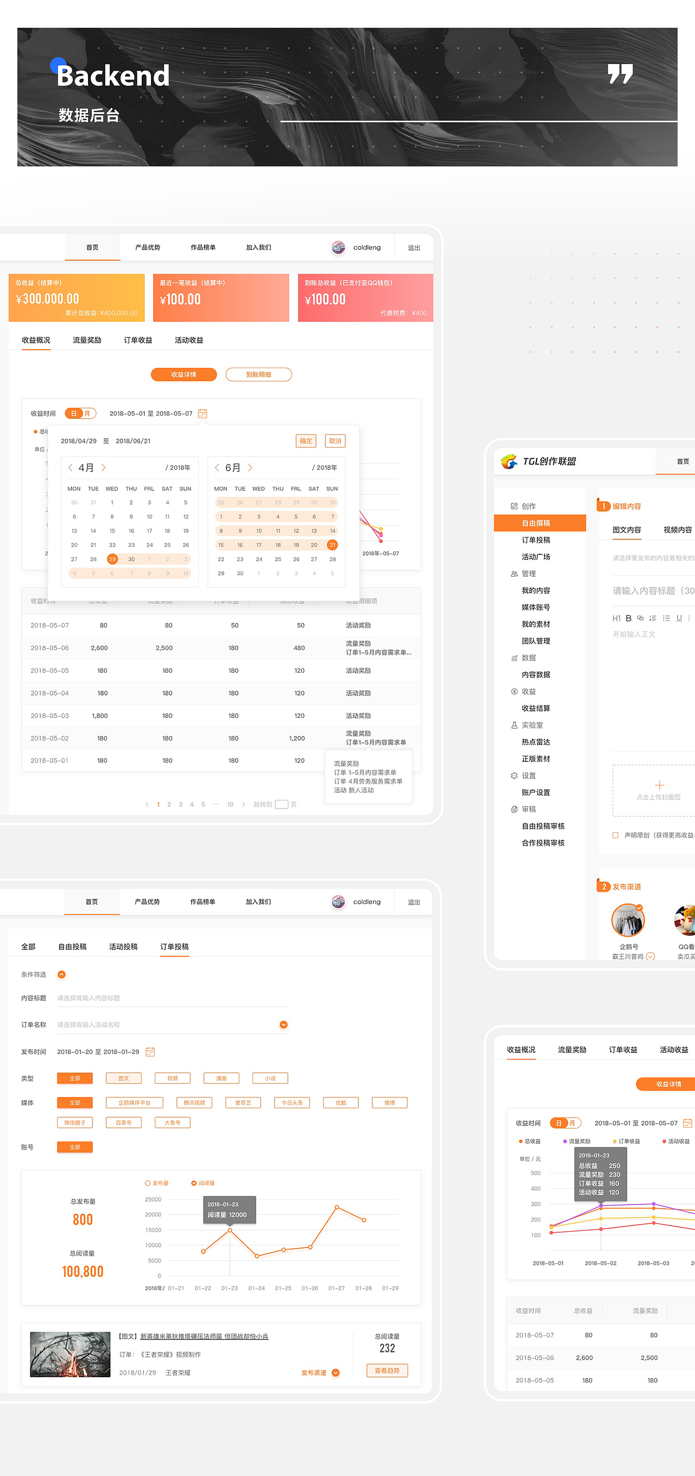Open the 发布时间 calendar icon
This screenshot has width=695, height=1476.
click(150, 1051)
